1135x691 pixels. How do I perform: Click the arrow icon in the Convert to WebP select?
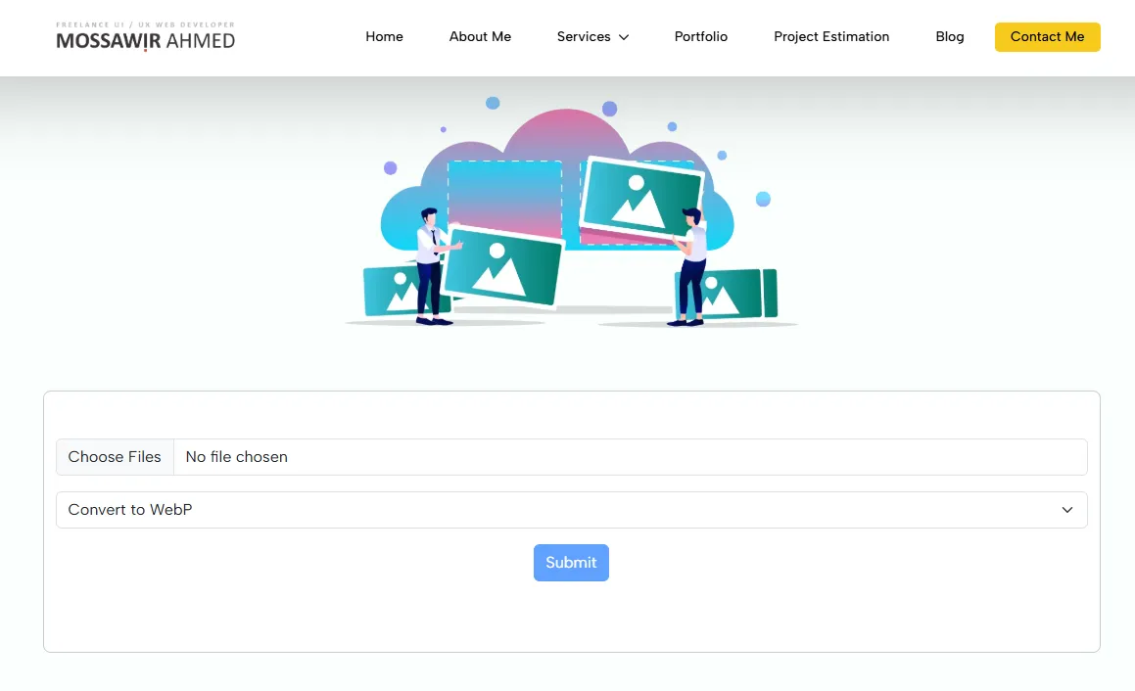point(1067,510)
